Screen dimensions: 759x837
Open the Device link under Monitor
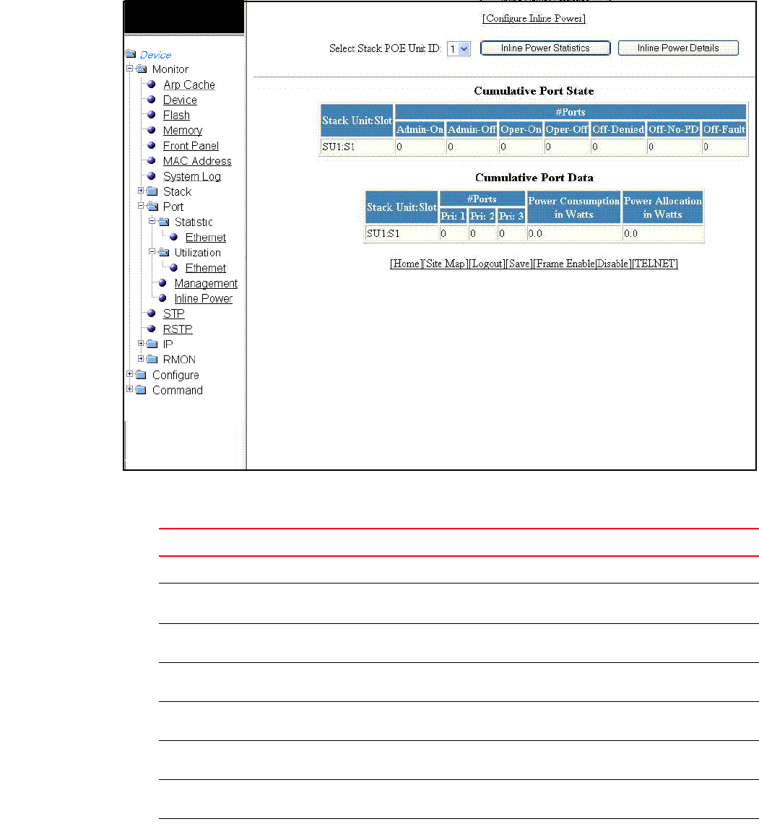point(180,100)
